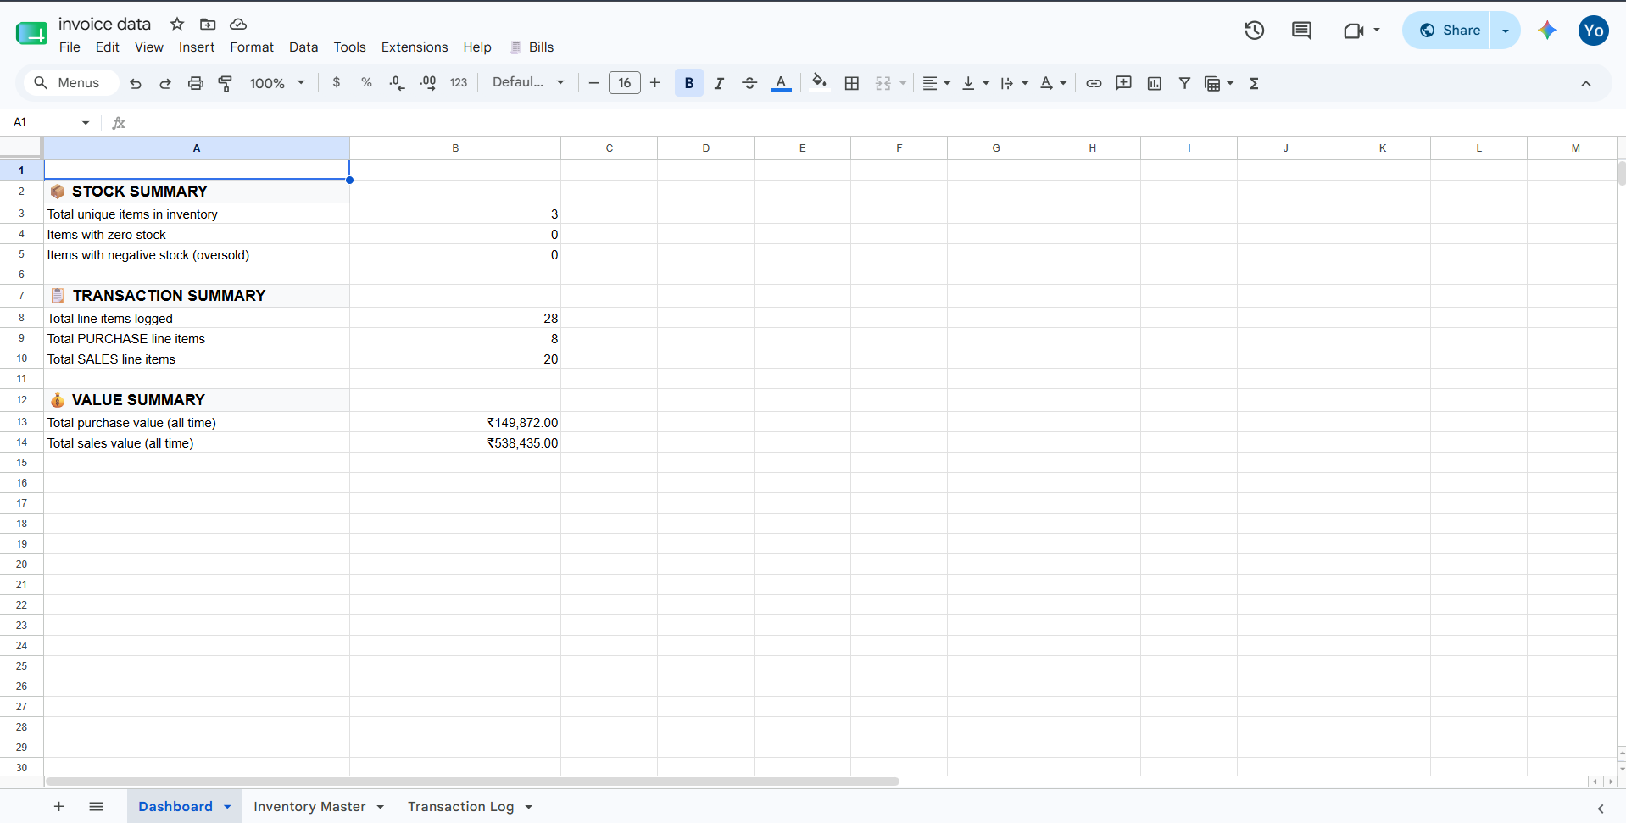Increase font size with plus button
The height and width of the screenshot is (823, 1626).
point(654,83)
